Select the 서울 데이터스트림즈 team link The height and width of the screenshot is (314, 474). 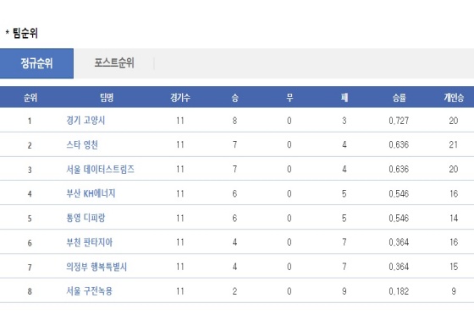coord(100,170)
